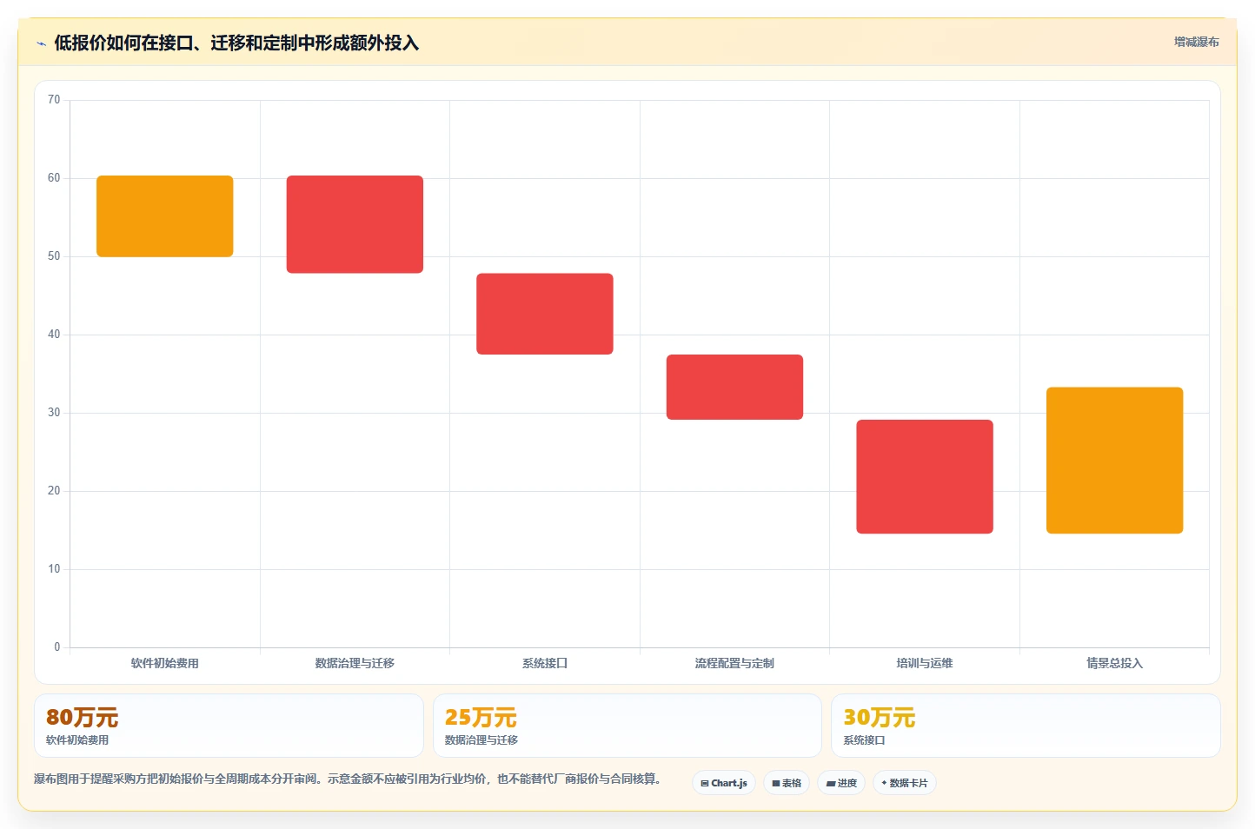The width and height of the screenshot is (1255, 829).
Task: Click x-axis label 系统接口
Action: [545, 663]
